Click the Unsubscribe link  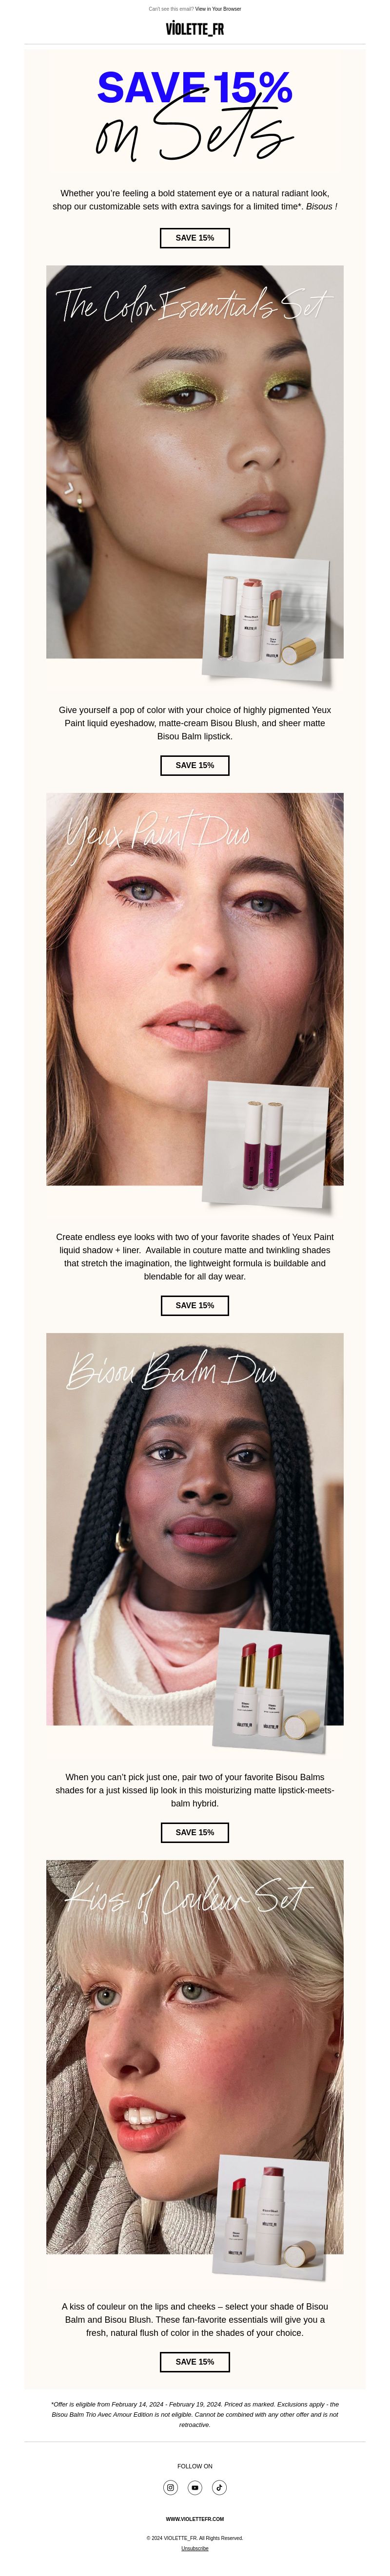pyautogui.click(x=195, y=2549)
